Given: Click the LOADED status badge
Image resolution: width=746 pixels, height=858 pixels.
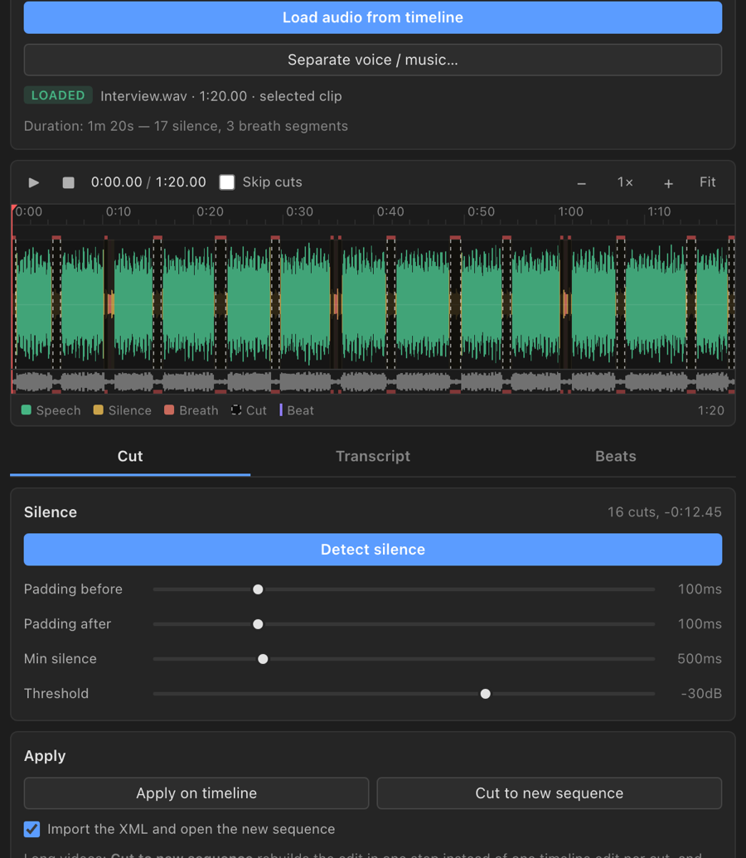Looking at the screenshot, I should click(x=58, y=95).
